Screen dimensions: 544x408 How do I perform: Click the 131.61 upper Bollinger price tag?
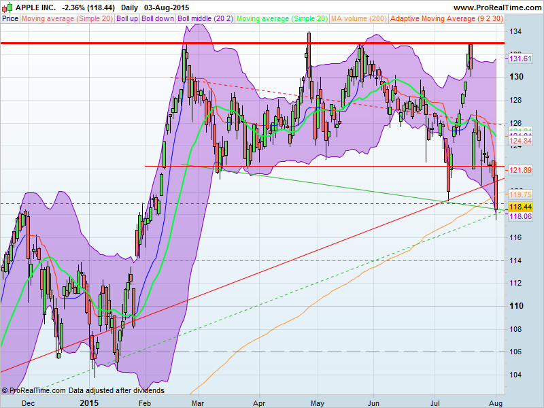pyautogui.click(x=520, y=58)
